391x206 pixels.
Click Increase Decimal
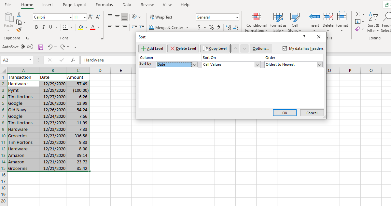[x=228, y=27]
